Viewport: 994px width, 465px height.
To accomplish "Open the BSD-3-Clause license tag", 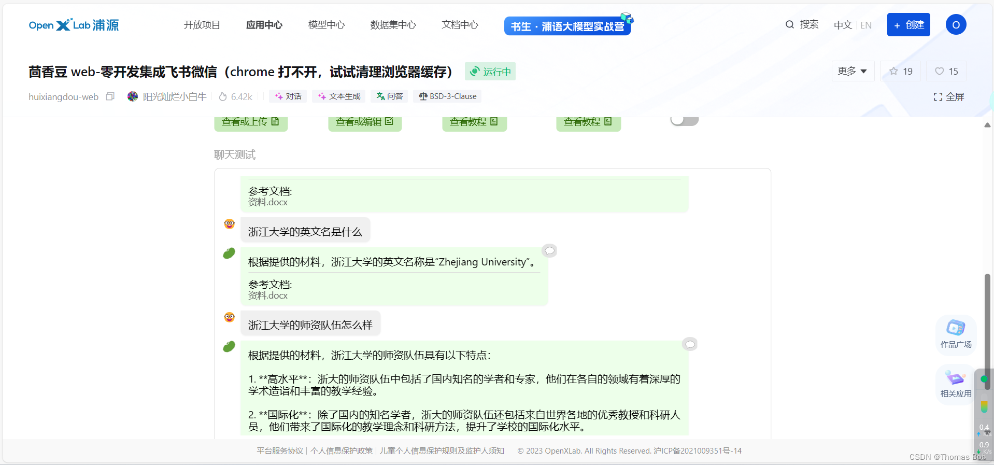I will pyautogui.click(x=447, y=96).
